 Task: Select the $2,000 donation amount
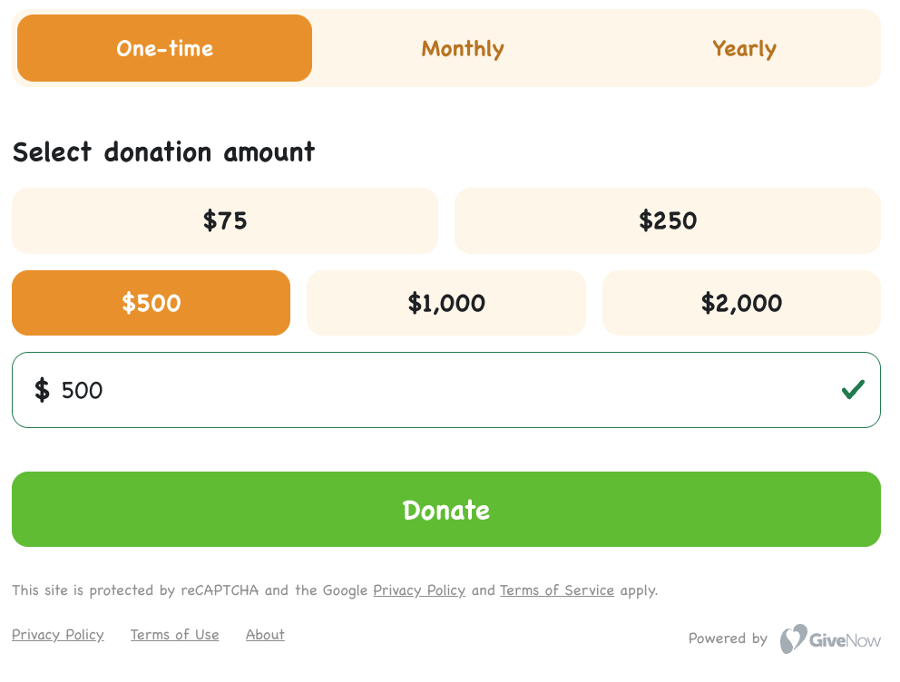[741, 303]
